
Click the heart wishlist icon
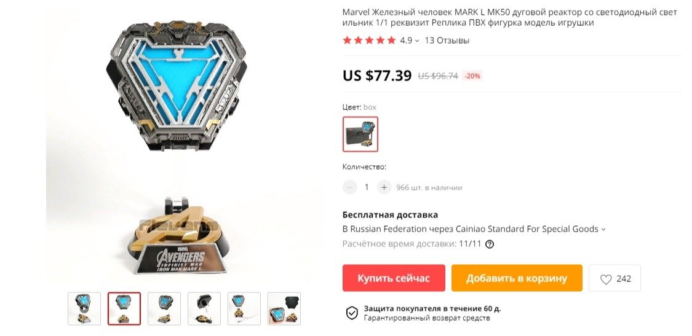606,279
